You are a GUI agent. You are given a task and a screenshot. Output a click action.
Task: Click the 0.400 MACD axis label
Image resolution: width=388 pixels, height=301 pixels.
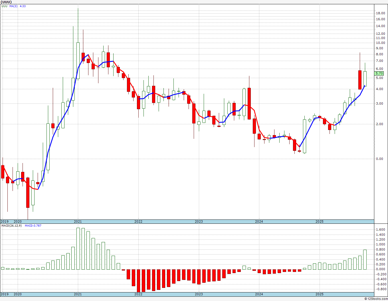381,259
